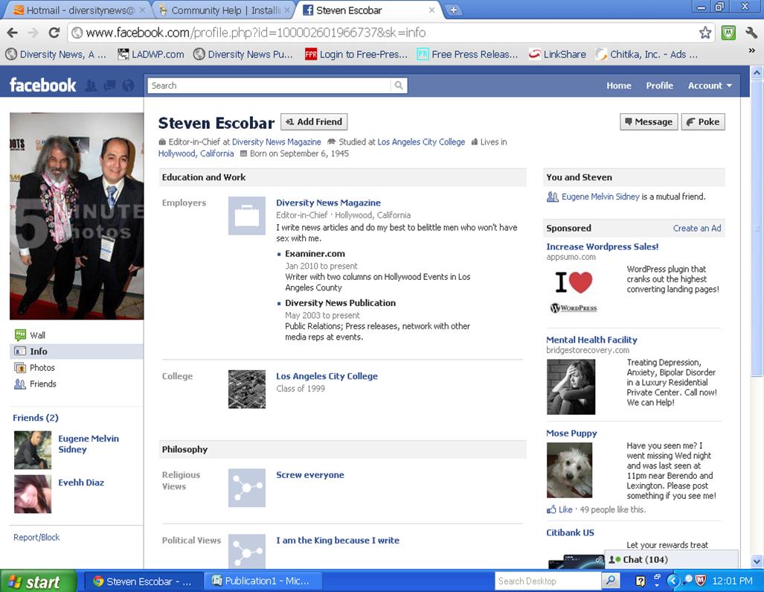This screenshot has height=592, width=764.
Task: Go to Facebook Home
Action: (x=619, y=86)
